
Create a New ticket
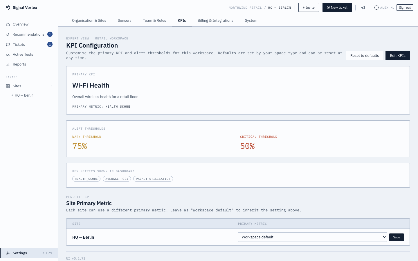pos(337,8)
